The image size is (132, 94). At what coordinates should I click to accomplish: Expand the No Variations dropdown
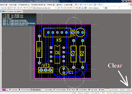coord(96,8)
